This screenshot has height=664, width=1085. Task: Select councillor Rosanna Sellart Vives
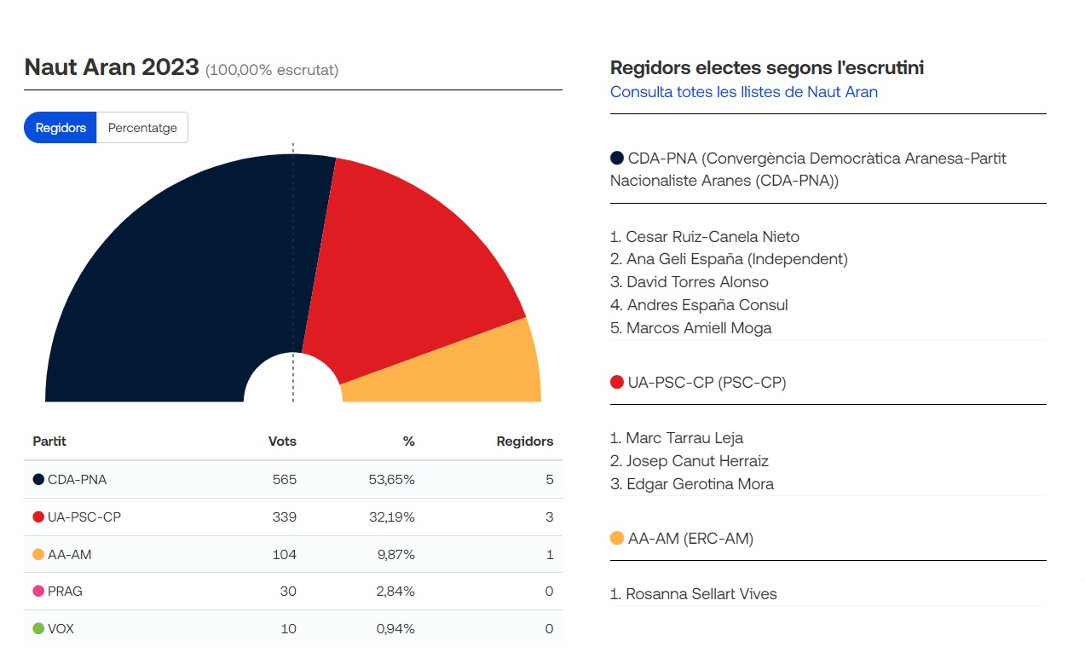coord(701,594)
